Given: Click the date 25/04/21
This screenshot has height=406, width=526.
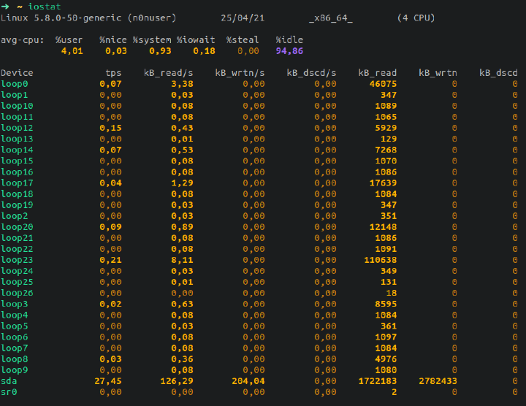Looking at the screenshot, I should (x=243, y=18).
